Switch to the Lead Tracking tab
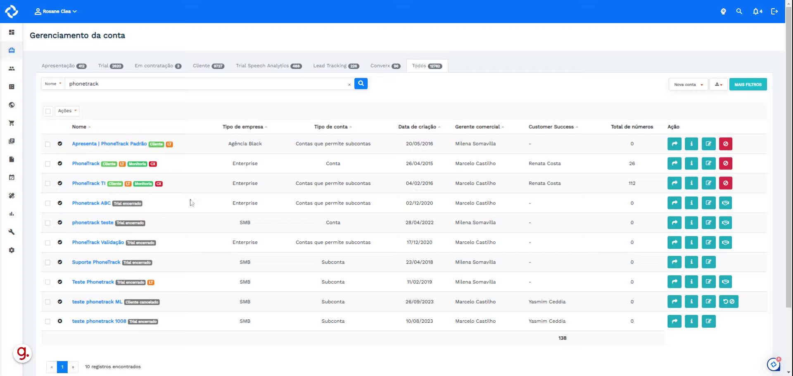 336,66
